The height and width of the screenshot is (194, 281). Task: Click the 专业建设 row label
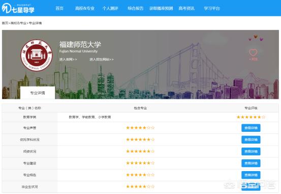pos(29,163)
